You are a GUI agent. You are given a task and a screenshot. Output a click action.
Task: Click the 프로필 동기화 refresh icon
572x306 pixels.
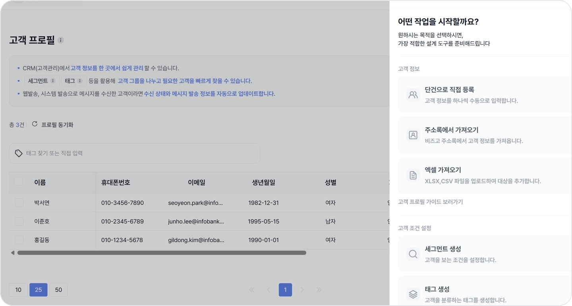coord(35,124)
